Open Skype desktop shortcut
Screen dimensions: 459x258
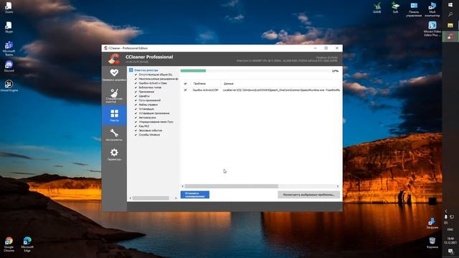(x=9, y=27)
